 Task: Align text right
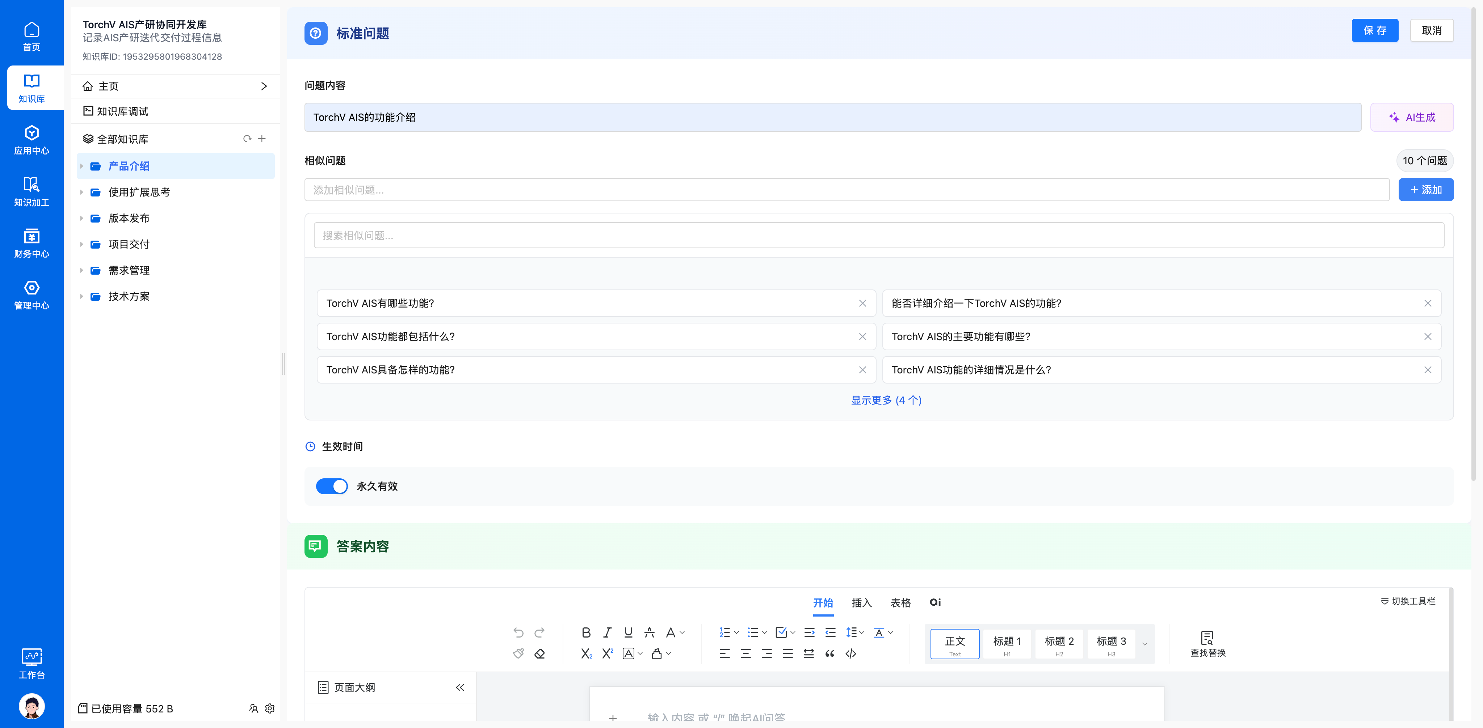[x=767, y=653]
